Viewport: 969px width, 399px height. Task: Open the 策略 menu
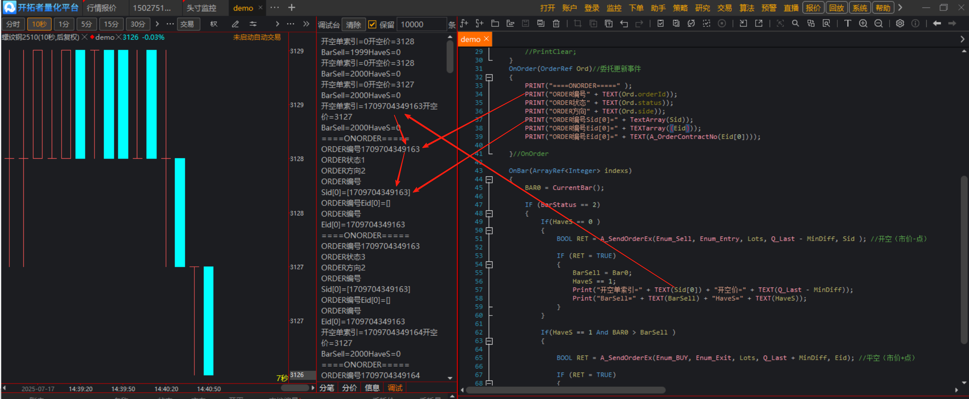[x=680, y=8]
